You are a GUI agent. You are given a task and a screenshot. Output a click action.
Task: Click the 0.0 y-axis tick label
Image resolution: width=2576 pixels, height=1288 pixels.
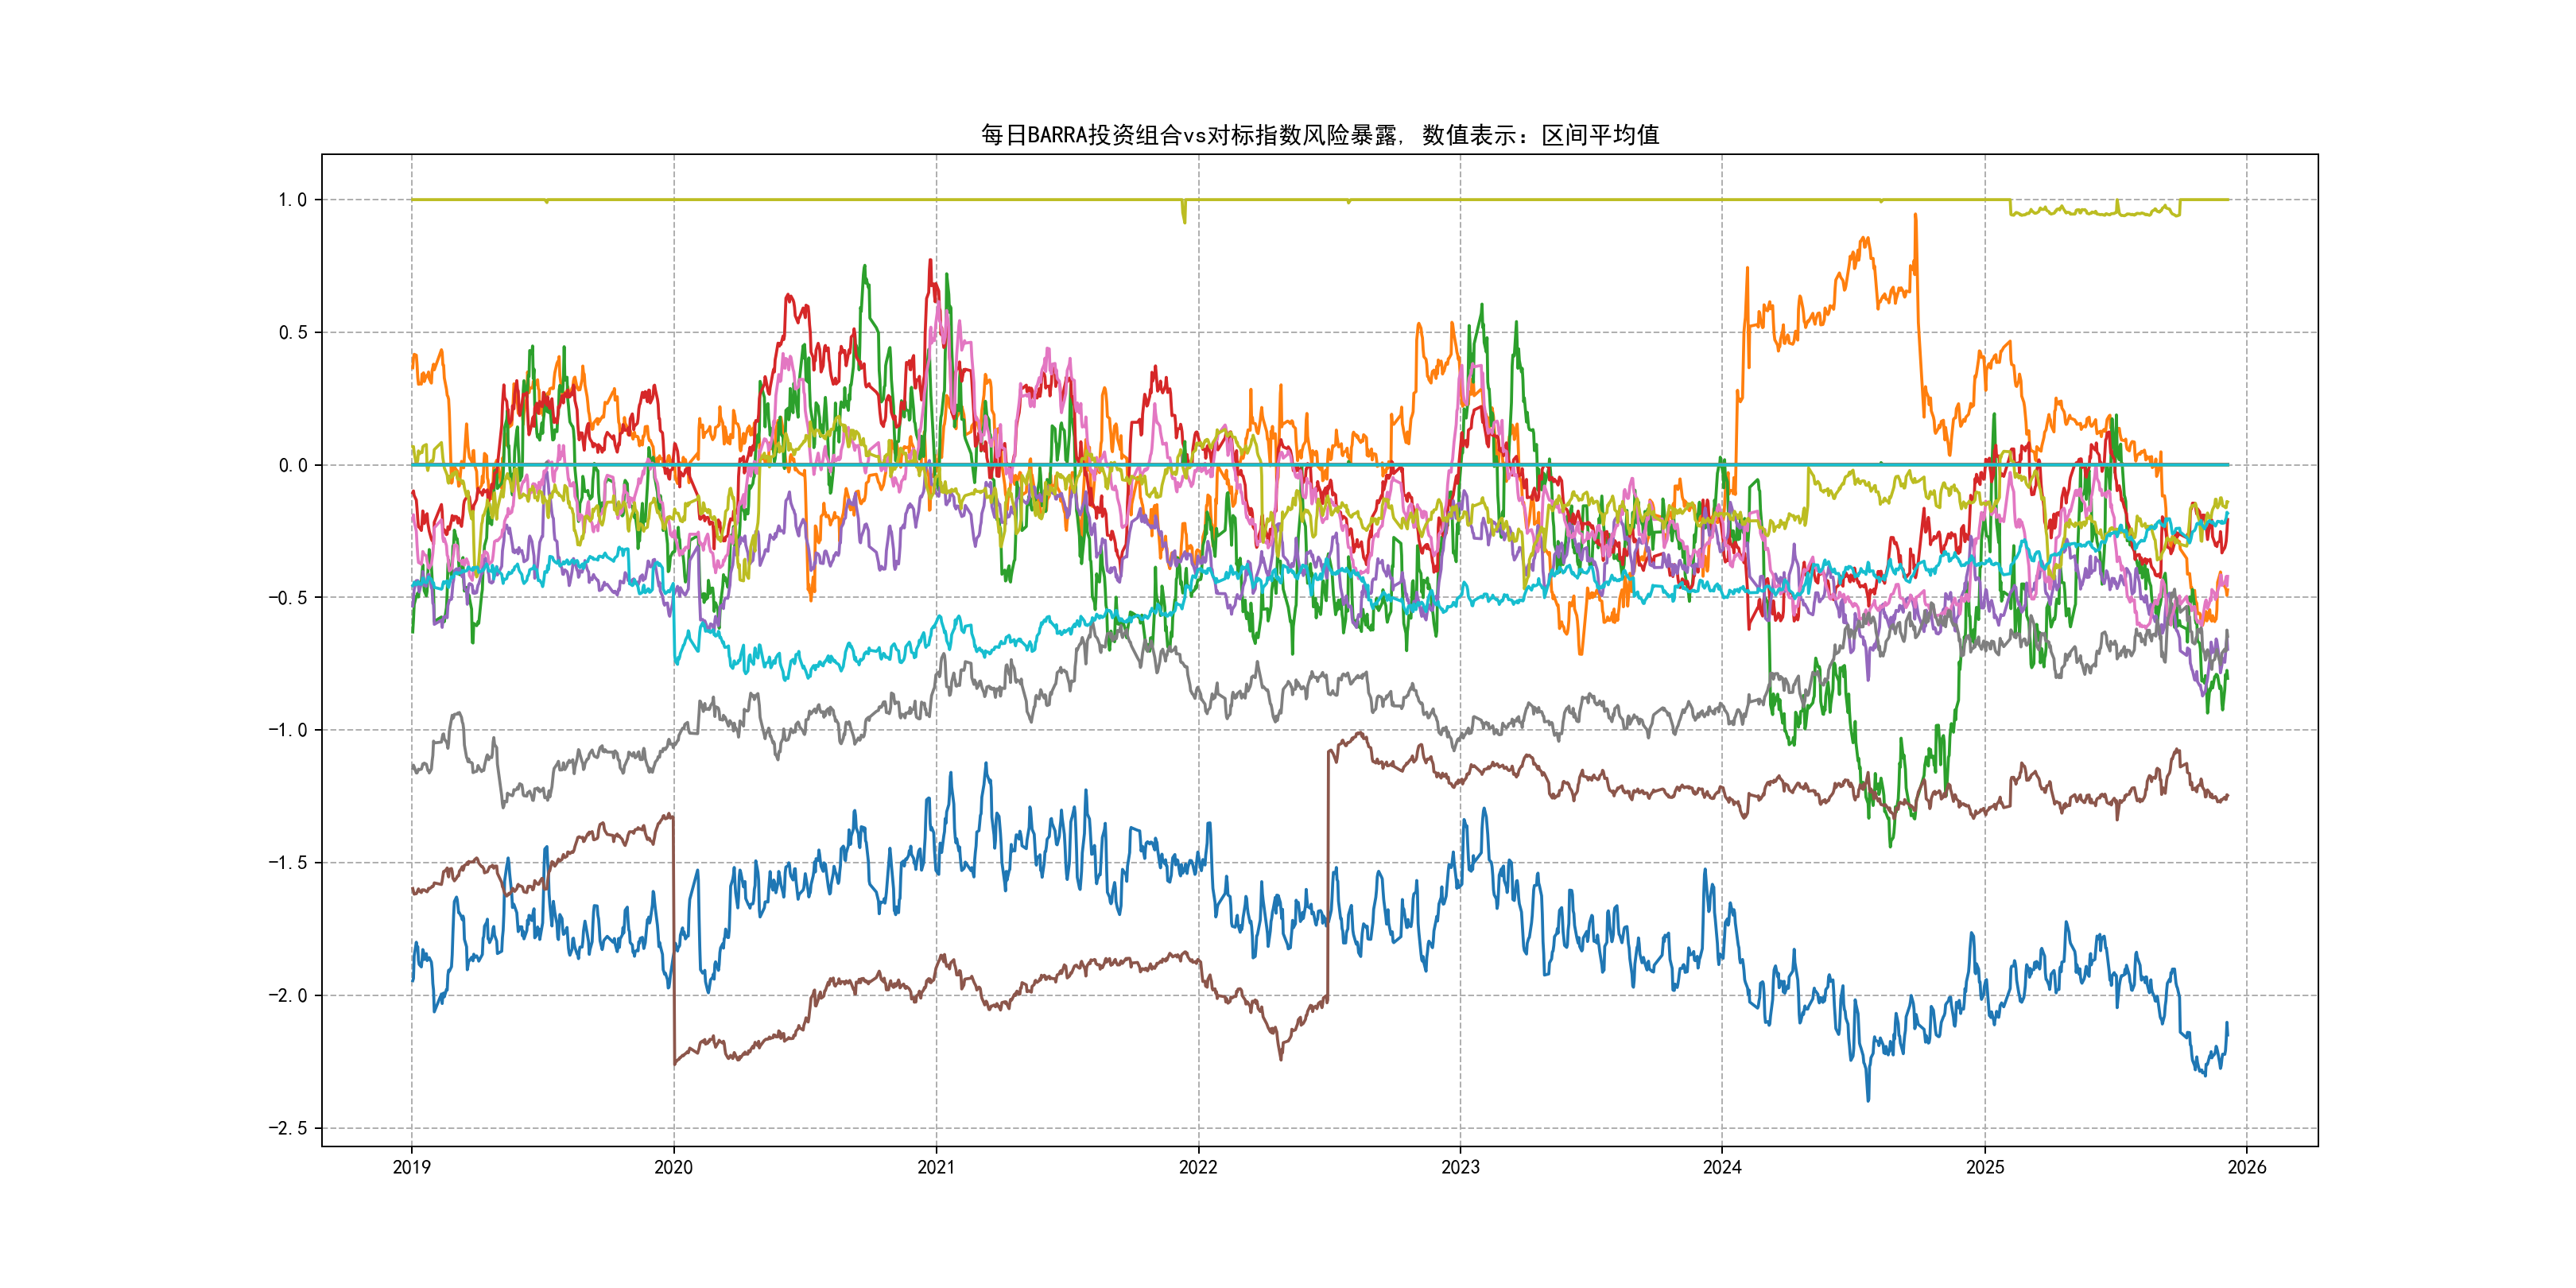point(292,465)
